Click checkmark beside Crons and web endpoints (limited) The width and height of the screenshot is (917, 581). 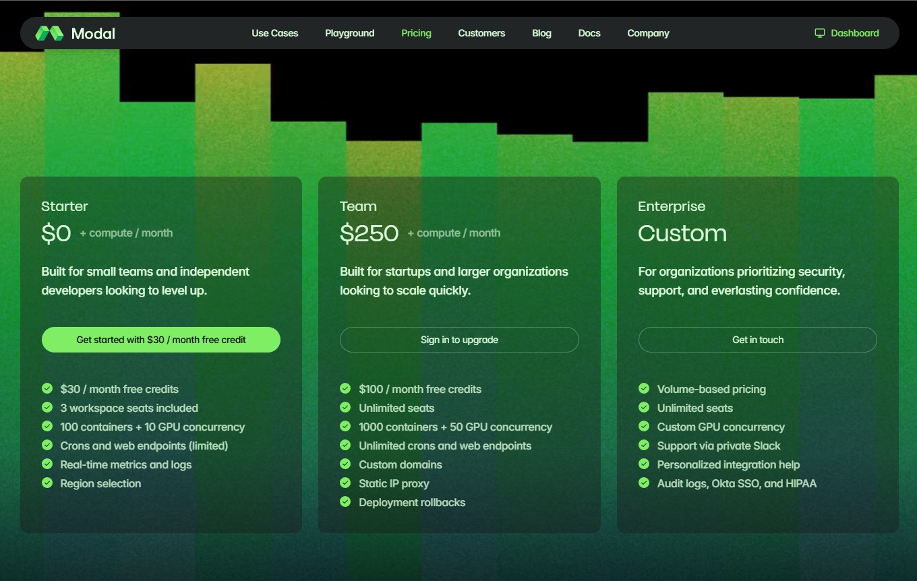(x=47, y=445)
